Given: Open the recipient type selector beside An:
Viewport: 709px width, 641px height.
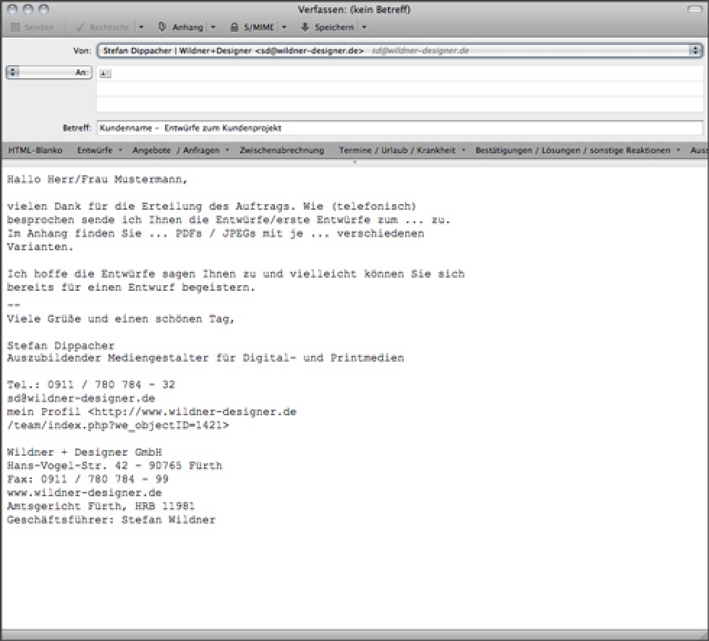Looking at the screenshot, I should point(11,72).
